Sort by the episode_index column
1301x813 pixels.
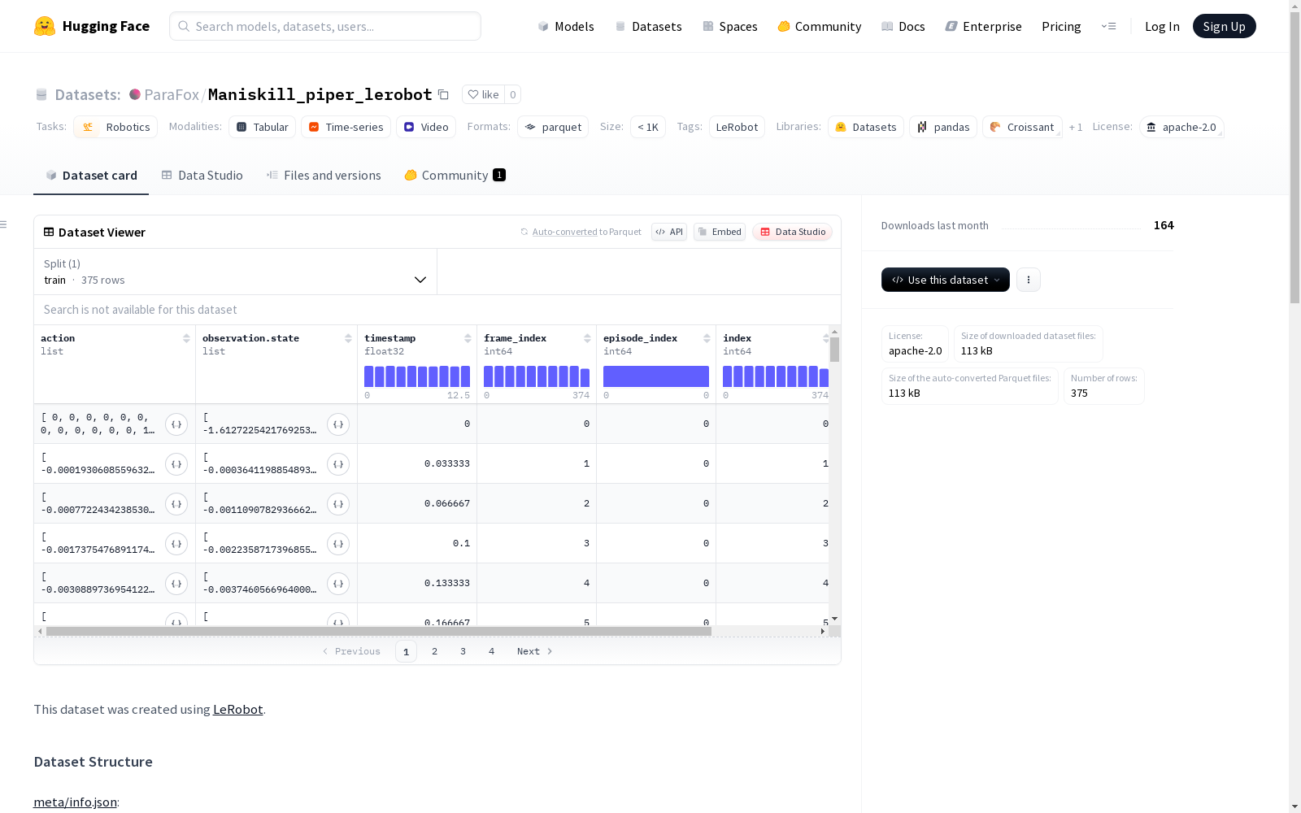coord(707,338)
